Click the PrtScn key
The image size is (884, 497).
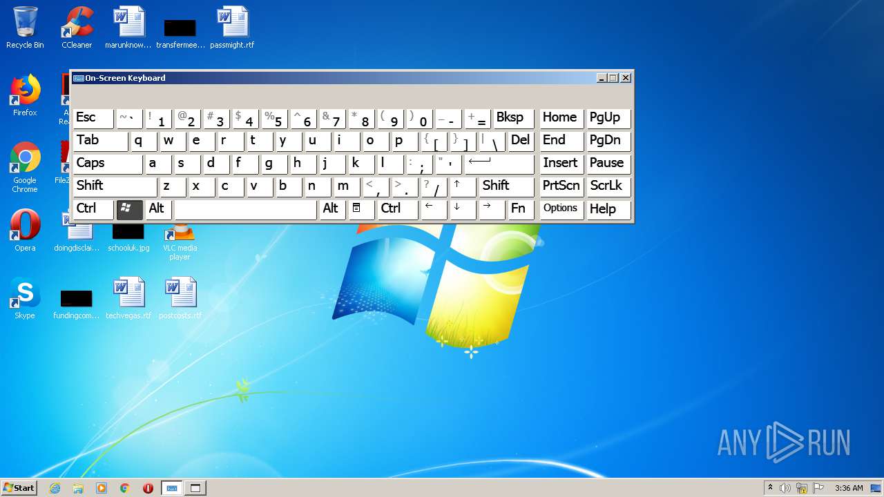click(x=561, y=186)
